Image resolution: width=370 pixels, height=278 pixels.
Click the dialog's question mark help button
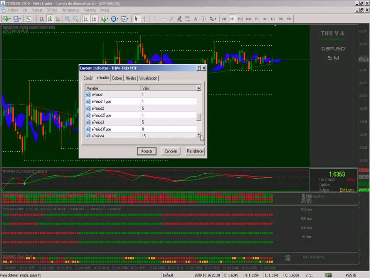(199, 68)
